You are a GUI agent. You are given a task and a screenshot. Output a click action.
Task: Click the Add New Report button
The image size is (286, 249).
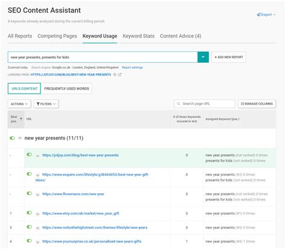point(229,57)
